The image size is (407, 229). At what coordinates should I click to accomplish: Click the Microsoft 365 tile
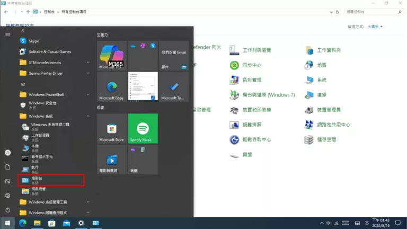click(112, 56)
